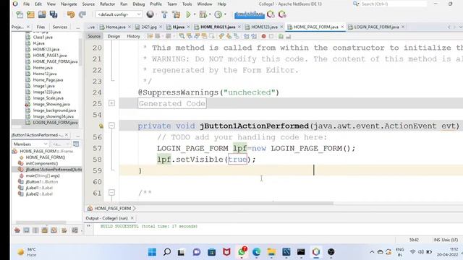Screen dimensions: 463x260
Task: Toggle the last filter icon at Navigator bottom
Action: coord(75,230)
